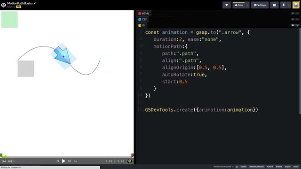This screenshot has height=169, width=301.
Task: Edit pen title via pencil icon
Action: 35,3
